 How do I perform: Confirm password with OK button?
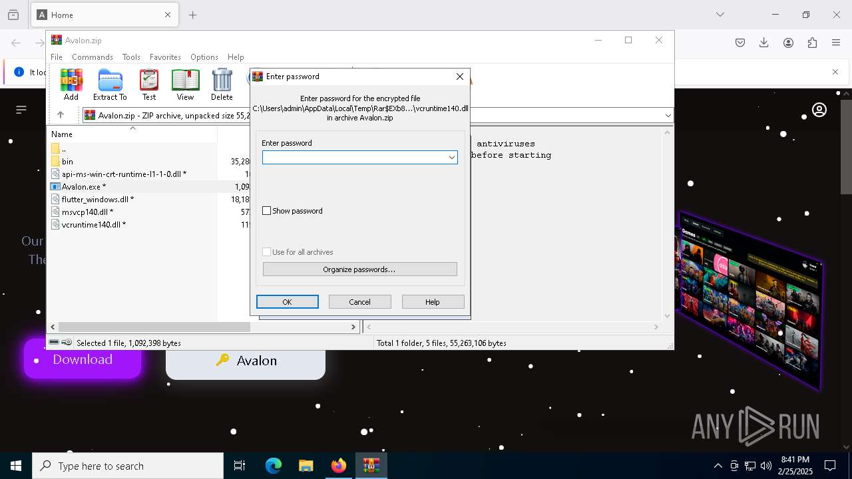[x=288, y=302]
